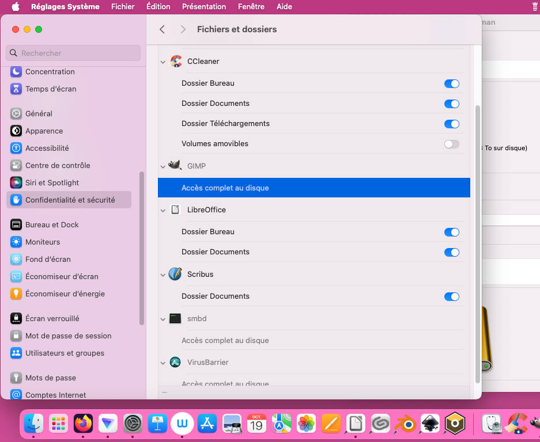
Task: Select Économiseur d'énergie in sidebar
Action: point(65,294)
